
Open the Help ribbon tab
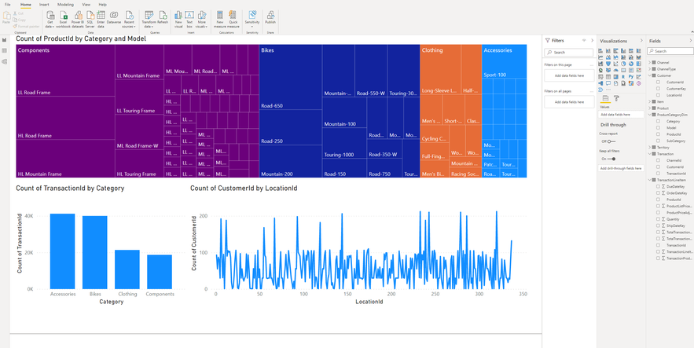tap(103, 5)
